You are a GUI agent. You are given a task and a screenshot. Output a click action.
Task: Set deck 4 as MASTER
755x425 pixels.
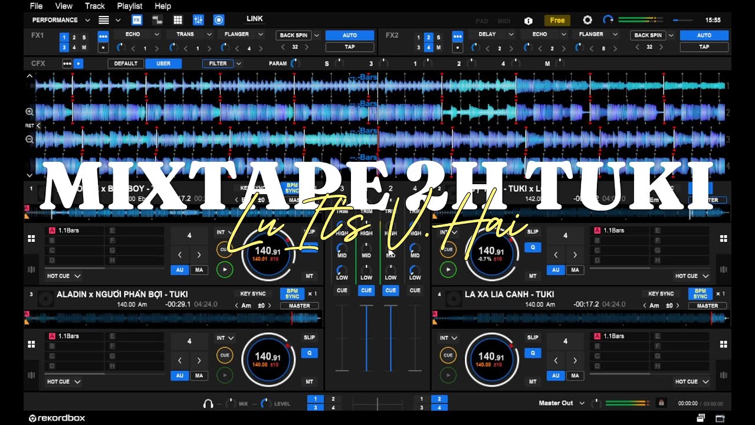[707, 306]
